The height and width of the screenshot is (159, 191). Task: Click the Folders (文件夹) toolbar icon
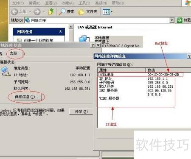pos(81,12)
